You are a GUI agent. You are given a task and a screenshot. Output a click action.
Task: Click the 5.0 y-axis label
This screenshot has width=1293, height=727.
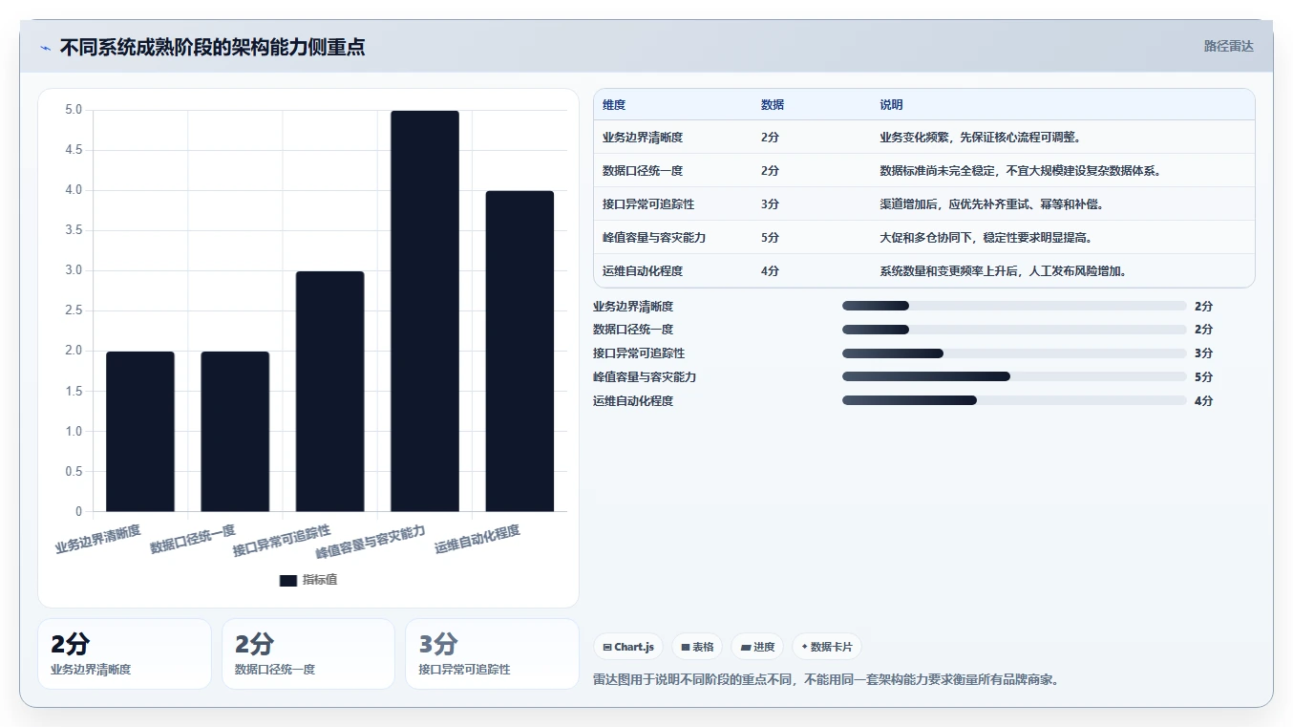click(74, 110)
